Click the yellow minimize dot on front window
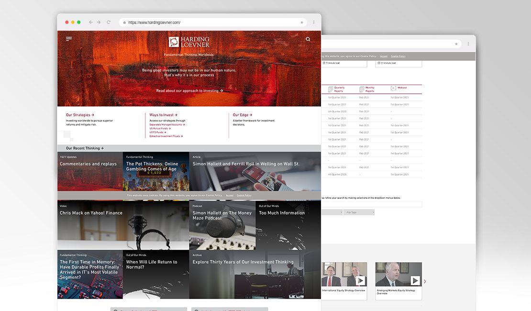The image size is (531, 311). coord(72,22)
